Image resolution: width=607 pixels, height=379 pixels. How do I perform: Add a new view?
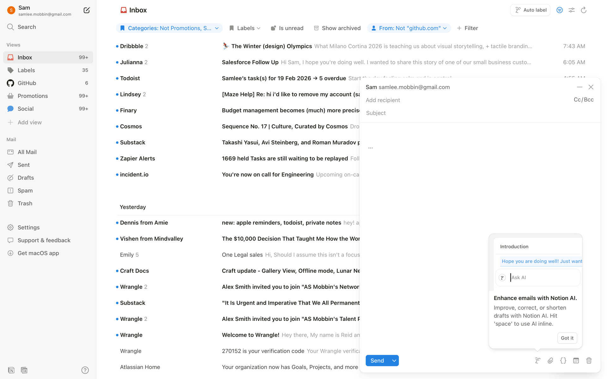click(48, 122)
